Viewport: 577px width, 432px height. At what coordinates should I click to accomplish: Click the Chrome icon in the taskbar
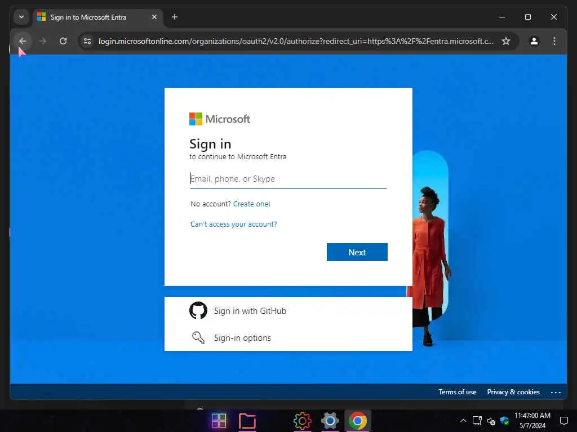358,421
